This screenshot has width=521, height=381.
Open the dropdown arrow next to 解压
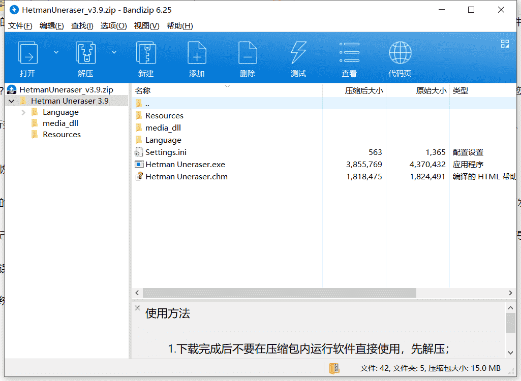point(114,52)
